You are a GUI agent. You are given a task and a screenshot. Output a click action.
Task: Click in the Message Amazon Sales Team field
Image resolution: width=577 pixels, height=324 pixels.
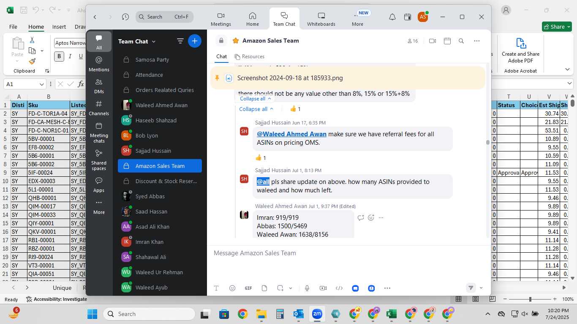coord(349,253)
